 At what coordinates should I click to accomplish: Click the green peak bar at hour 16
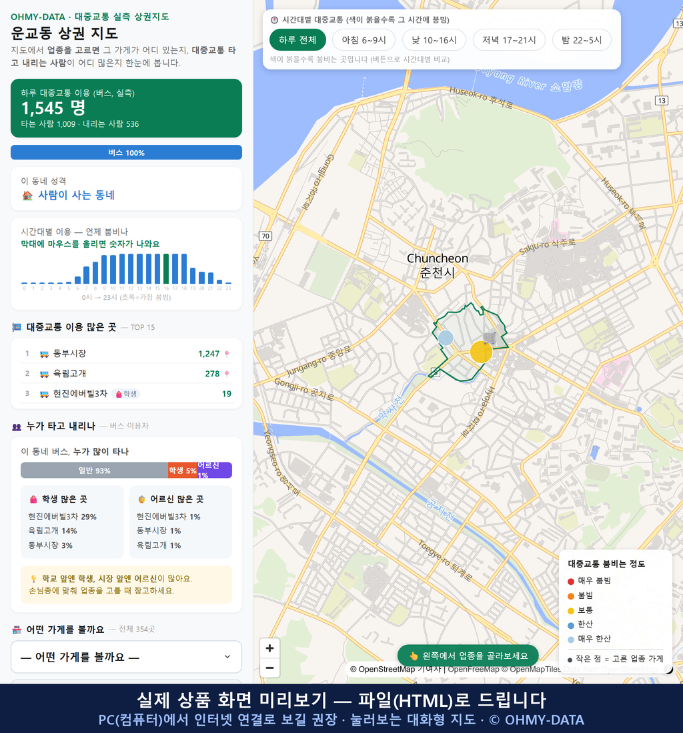(166, 269)
